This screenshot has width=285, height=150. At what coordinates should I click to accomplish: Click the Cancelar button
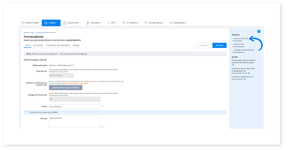(x=203, y=45)
